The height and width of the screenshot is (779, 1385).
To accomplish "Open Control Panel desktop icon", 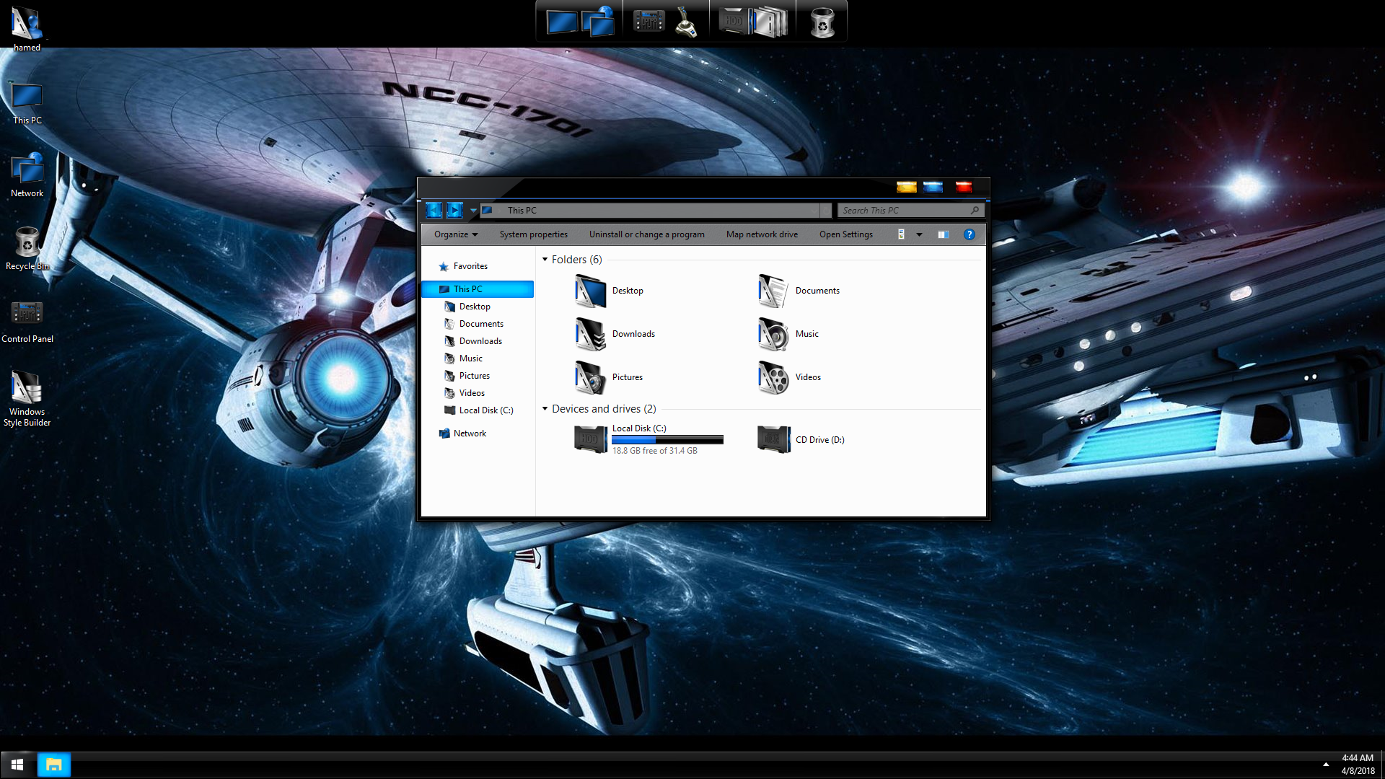I will [27, 314].
